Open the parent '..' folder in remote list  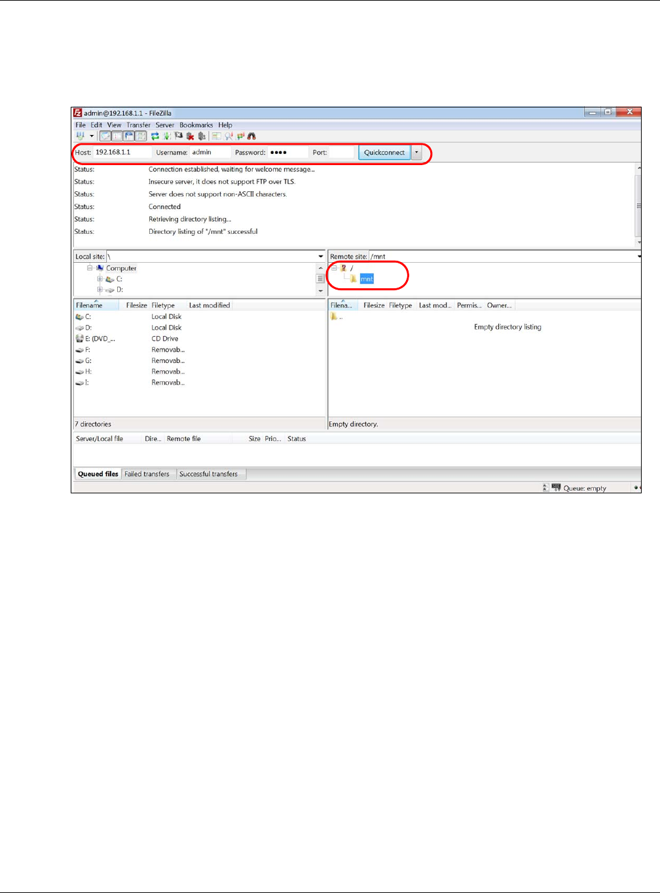(337, 316)
